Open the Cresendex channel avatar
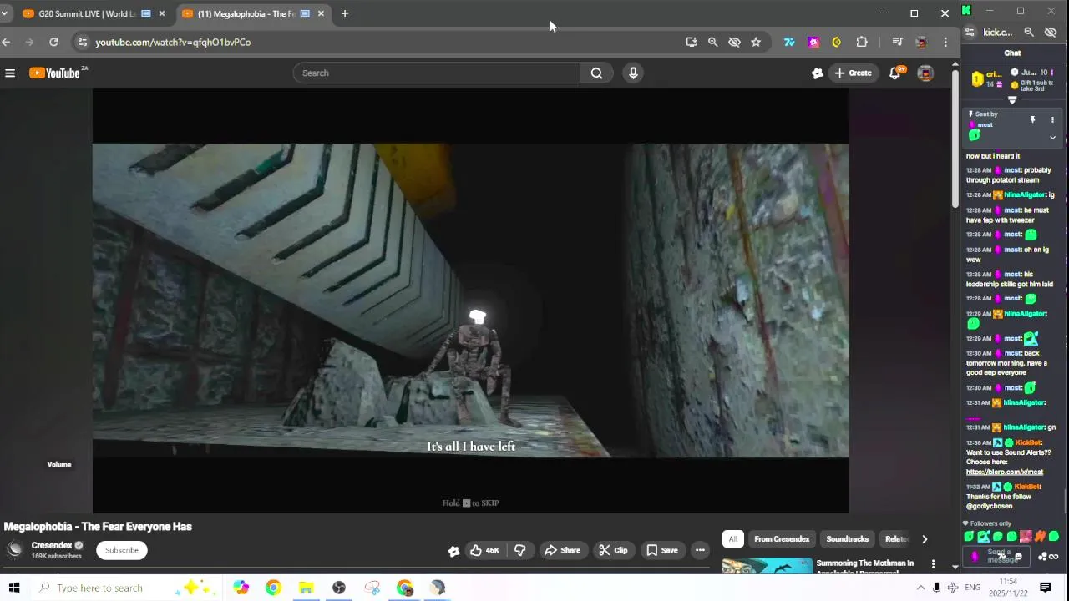This screenshot has height=601, width=1069. click(14, 549)
